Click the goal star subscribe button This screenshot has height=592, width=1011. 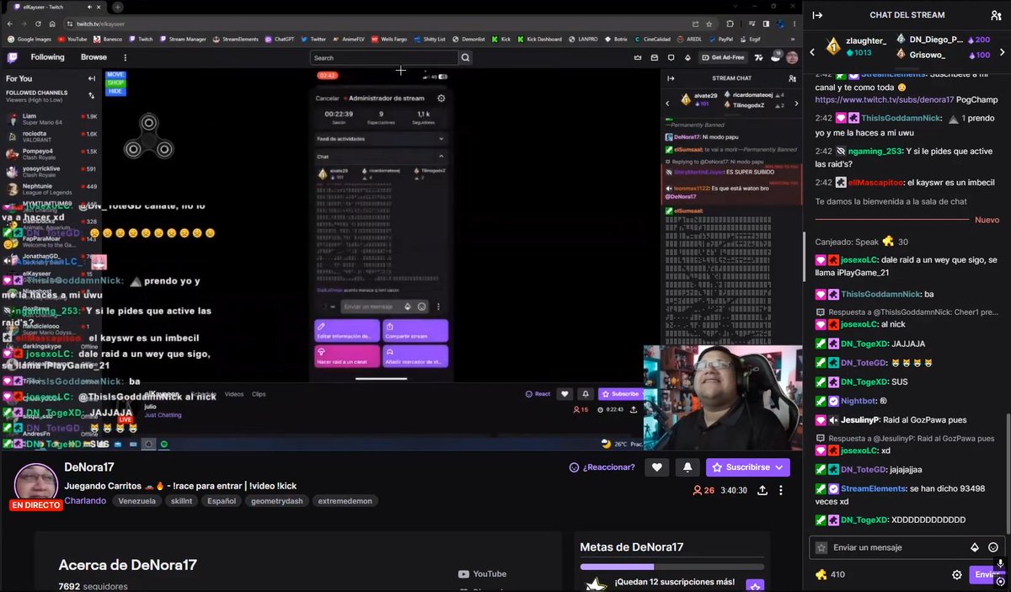coord(755,586)
